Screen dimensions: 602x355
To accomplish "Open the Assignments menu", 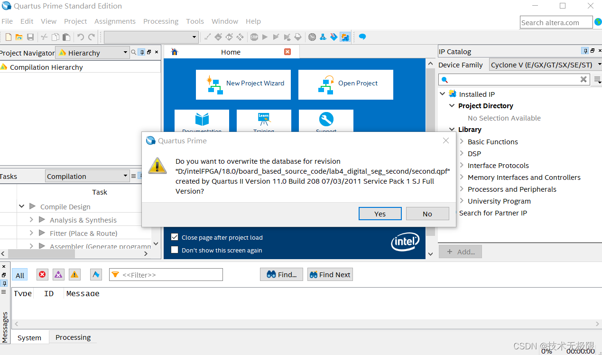I will tap(115, 21).
